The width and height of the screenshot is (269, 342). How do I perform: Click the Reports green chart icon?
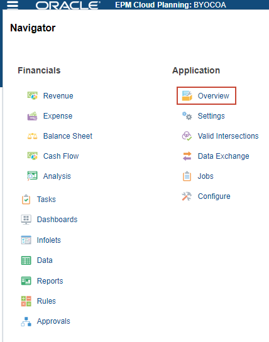(26, 281)
